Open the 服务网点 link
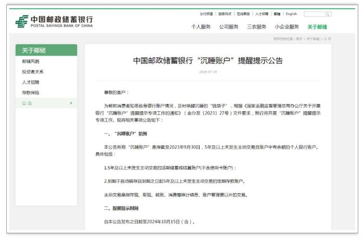 225,14
